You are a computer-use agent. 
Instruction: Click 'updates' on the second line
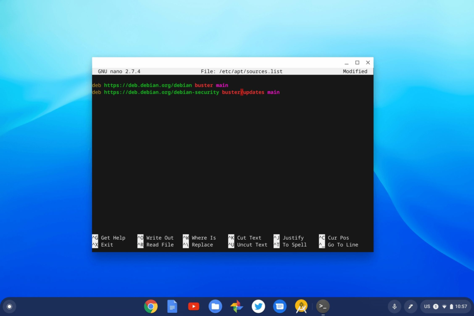254,92
